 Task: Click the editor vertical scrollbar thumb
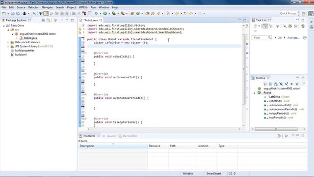point(244,69)
